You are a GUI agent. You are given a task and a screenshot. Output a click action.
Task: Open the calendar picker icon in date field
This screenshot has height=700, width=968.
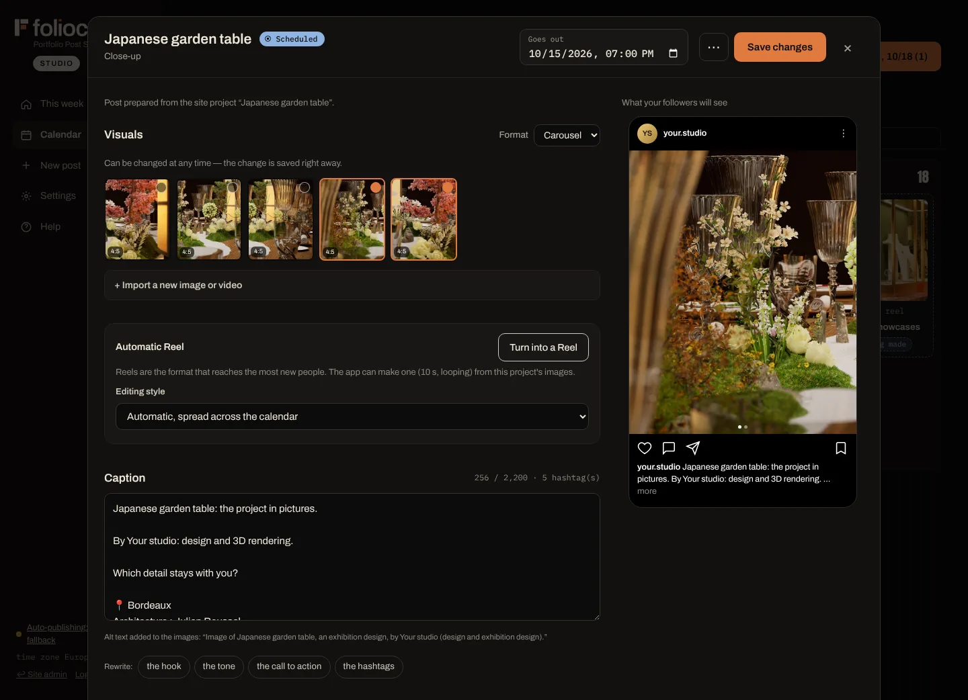pos(673,54)
